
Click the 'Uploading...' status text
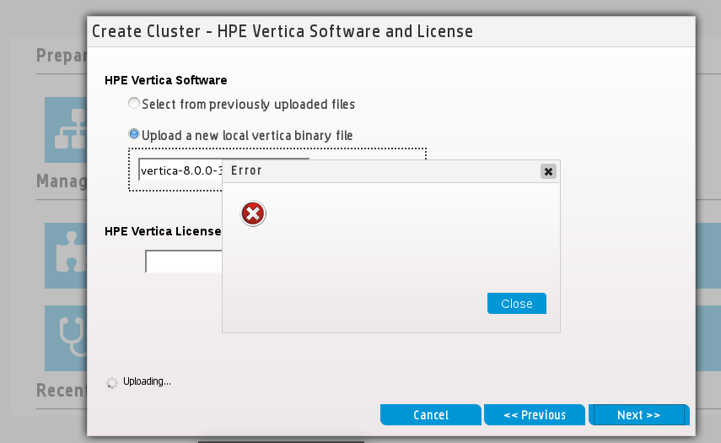coord(147,381)
